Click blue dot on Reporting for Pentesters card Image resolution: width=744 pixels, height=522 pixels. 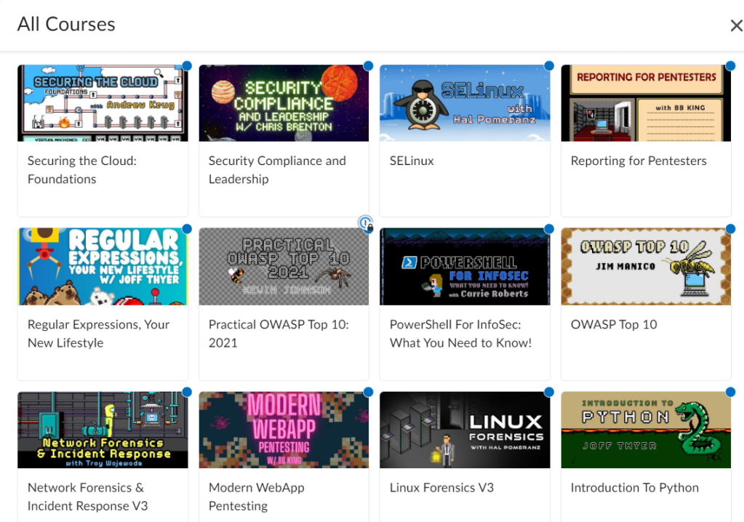tap(730, 66)
